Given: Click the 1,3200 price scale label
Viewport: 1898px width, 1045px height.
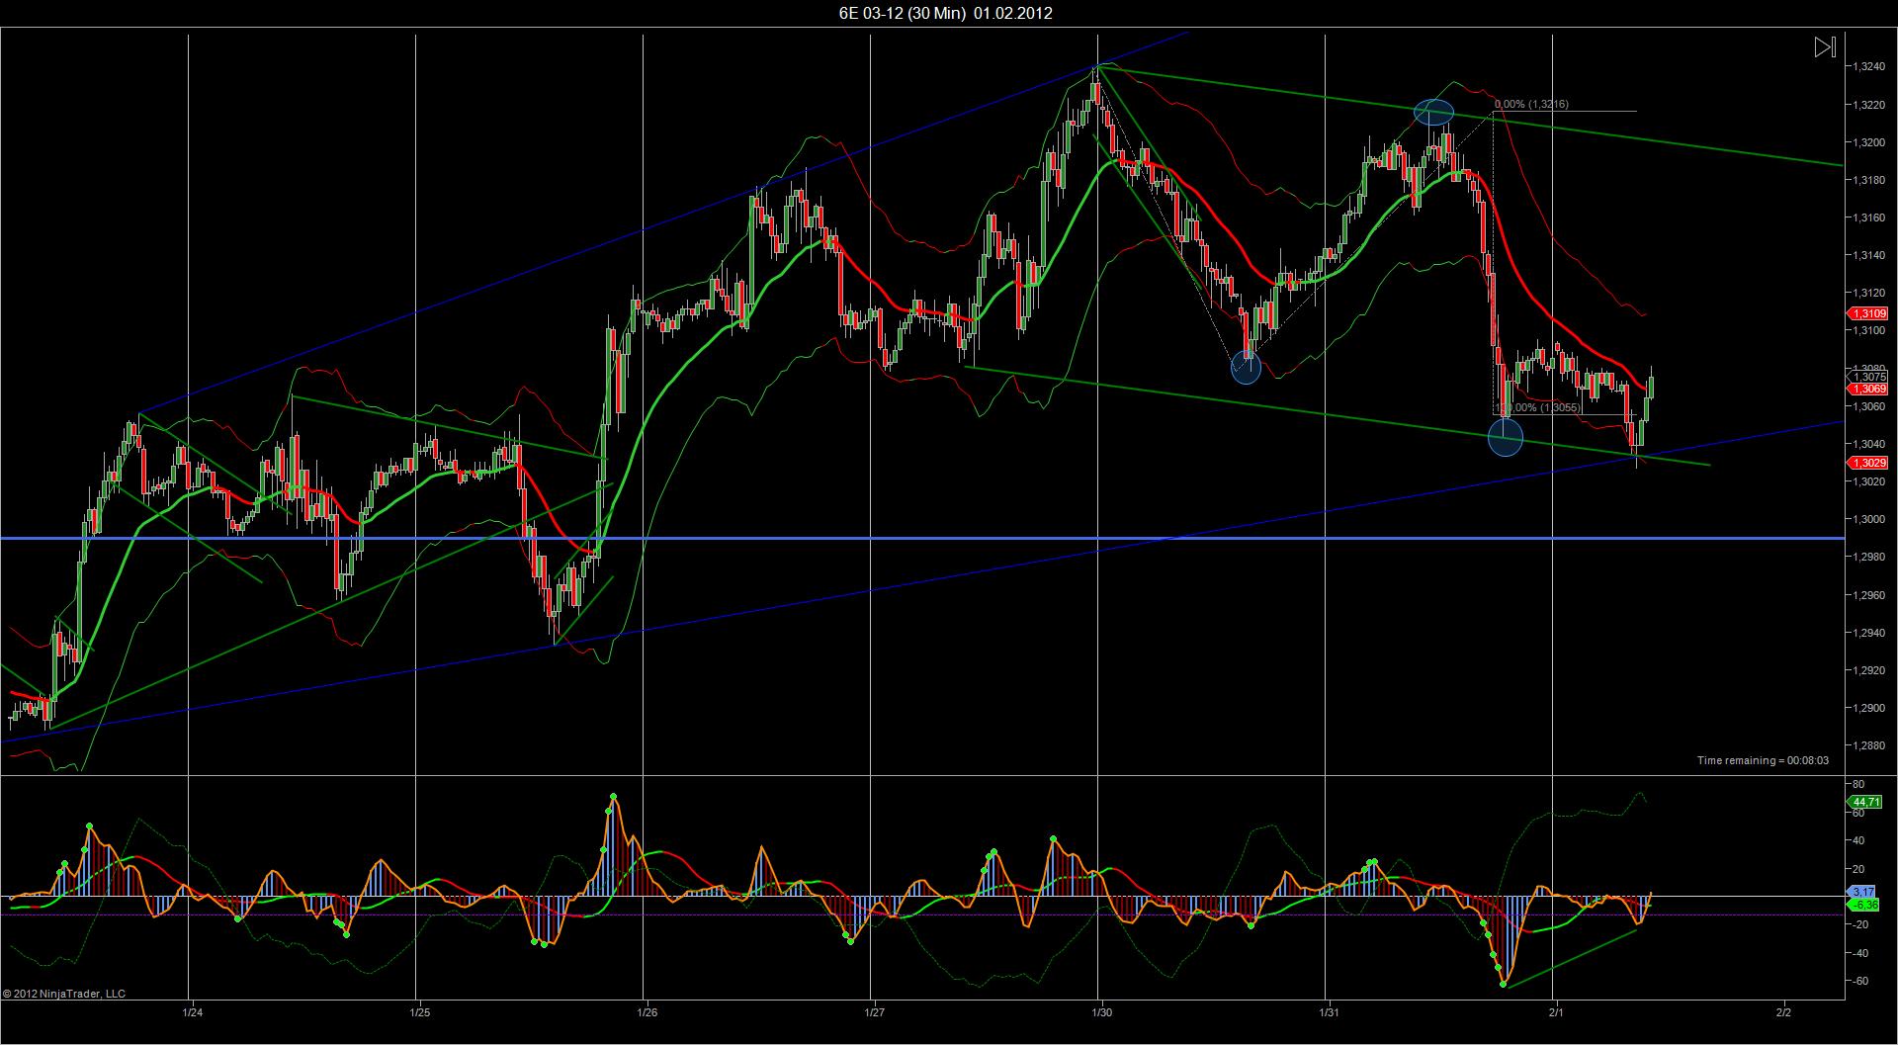Looking at the screenshot, I should click(1870, 142).
